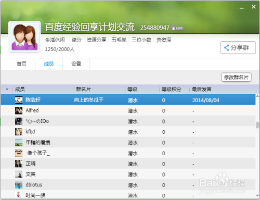Select member name 文宾
This screenshot has height=200, width=260.
(31, 174)
